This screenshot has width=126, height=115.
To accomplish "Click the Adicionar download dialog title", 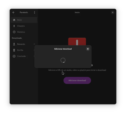I will [x=63, y=49].
